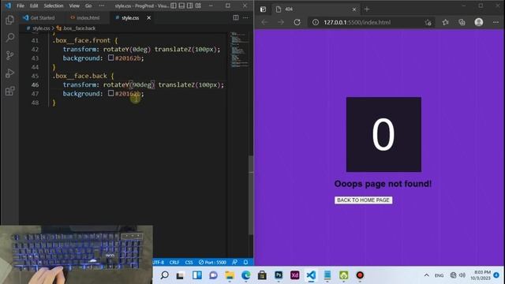This screenshot has width=505, height=284.
Task: Open notifications bell in status bar
Action: coord(245,262)
